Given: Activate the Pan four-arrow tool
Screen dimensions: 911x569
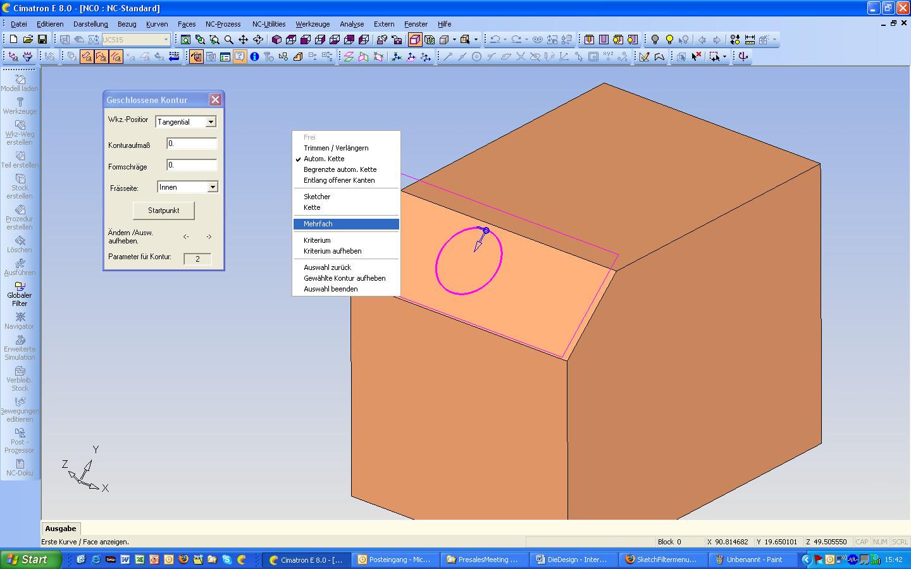Looking at the screenshot, I should click(x=243, y=39).
